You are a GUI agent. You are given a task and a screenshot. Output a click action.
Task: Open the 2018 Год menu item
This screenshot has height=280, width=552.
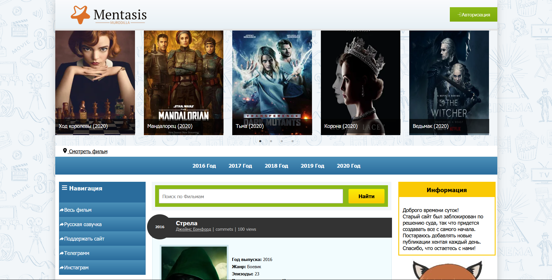[276, 166]
